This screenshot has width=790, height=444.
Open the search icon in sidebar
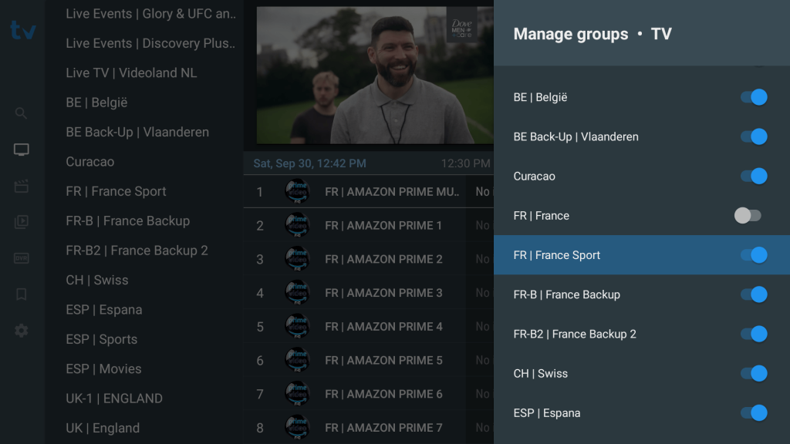22,113
